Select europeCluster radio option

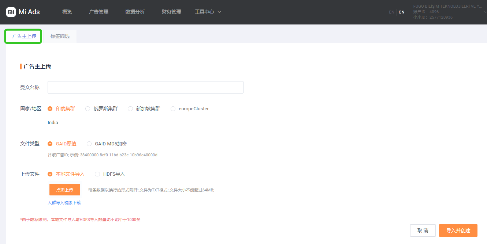[x=173, y=108]
